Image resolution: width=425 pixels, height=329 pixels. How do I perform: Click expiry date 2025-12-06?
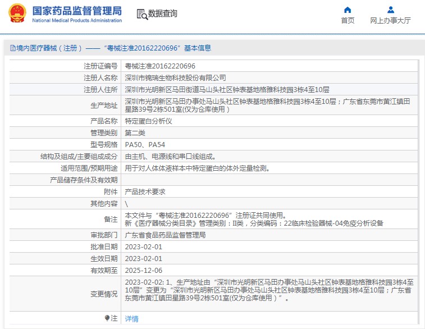(143, 271)
